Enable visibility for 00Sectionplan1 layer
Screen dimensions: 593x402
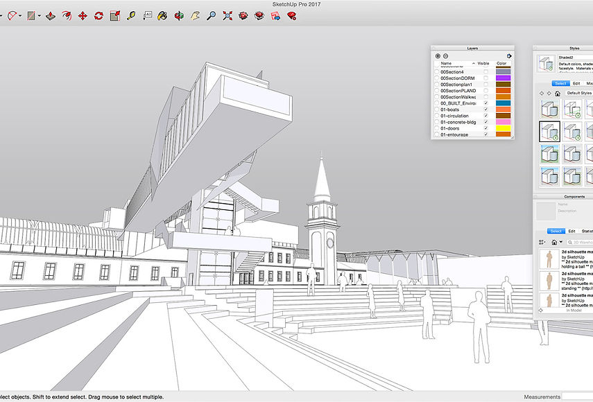485,85
